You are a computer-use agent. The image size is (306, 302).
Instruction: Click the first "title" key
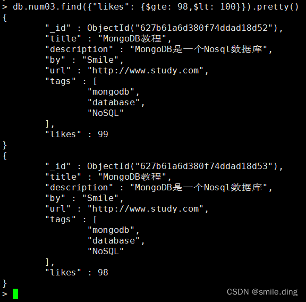pyautogui.click(x=63, y=38)
